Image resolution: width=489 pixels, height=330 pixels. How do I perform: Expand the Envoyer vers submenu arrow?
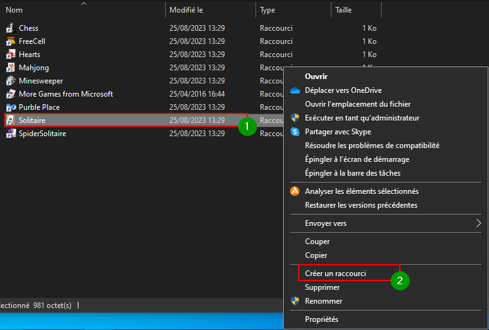(x=478, y=223)
